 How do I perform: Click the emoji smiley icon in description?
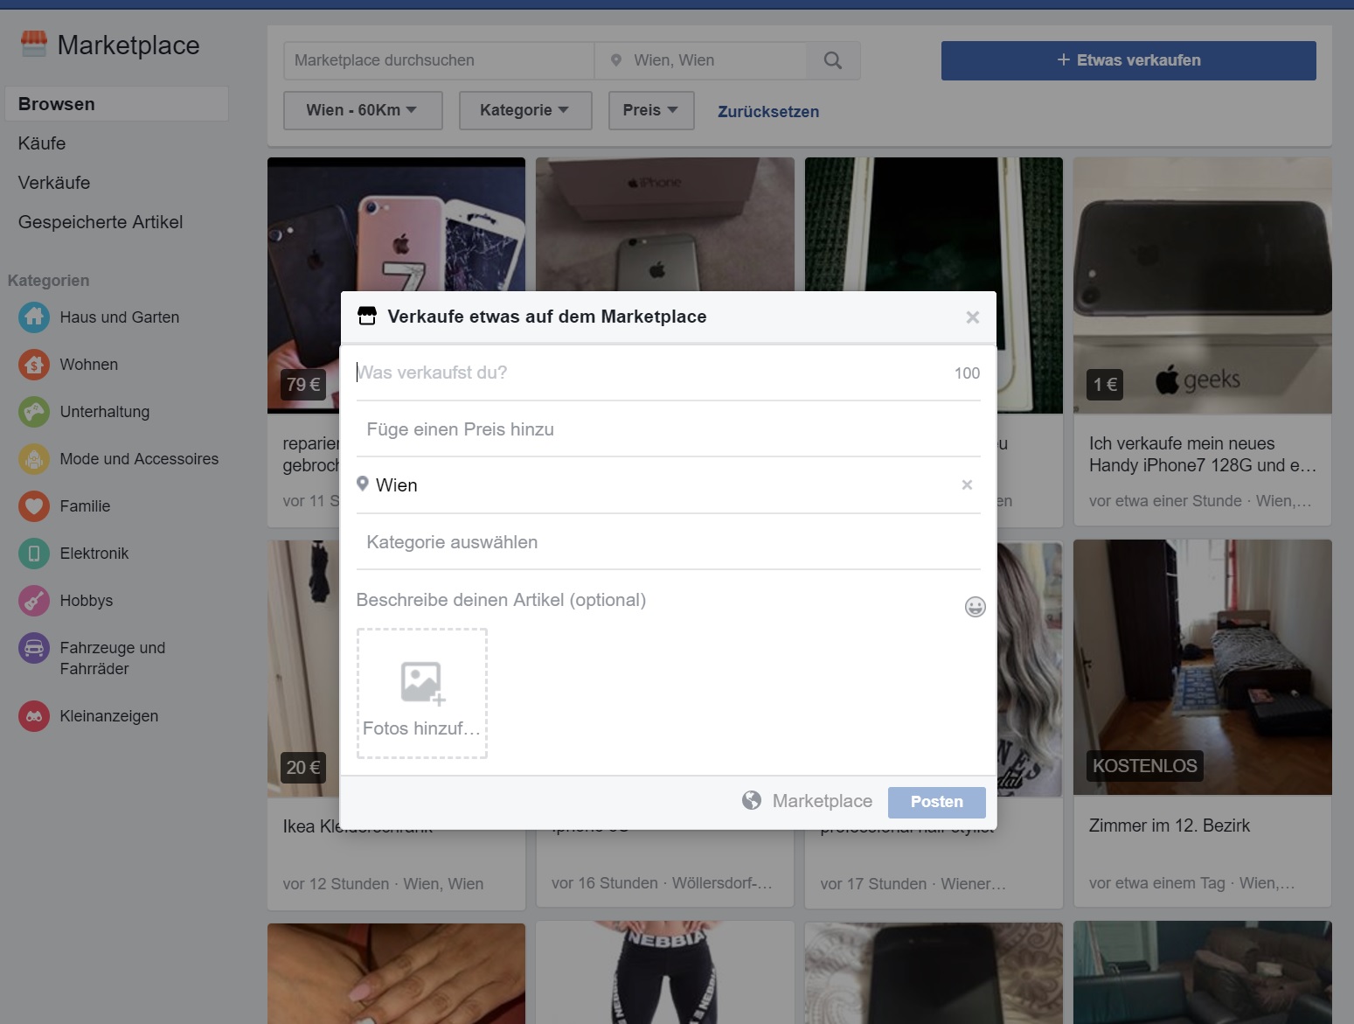pyautogui.click(x=975, y=607)
